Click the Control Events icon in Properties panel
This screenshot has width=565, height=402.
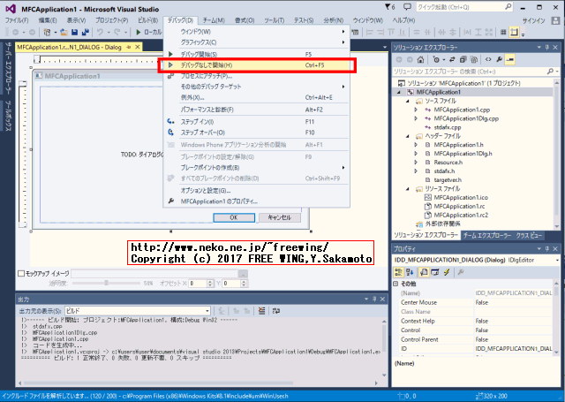click(x=435, y=273)
